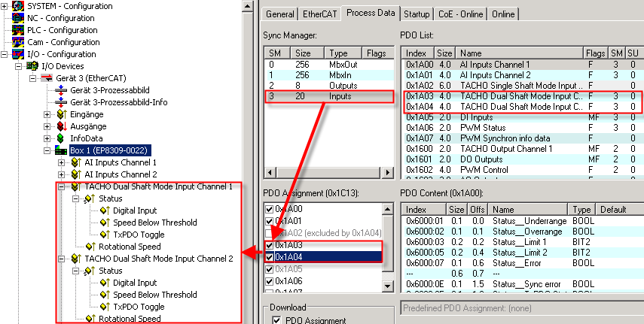Click the Name column header in PDO List
This screenshot has width=644, height=324.
point(520,53)
